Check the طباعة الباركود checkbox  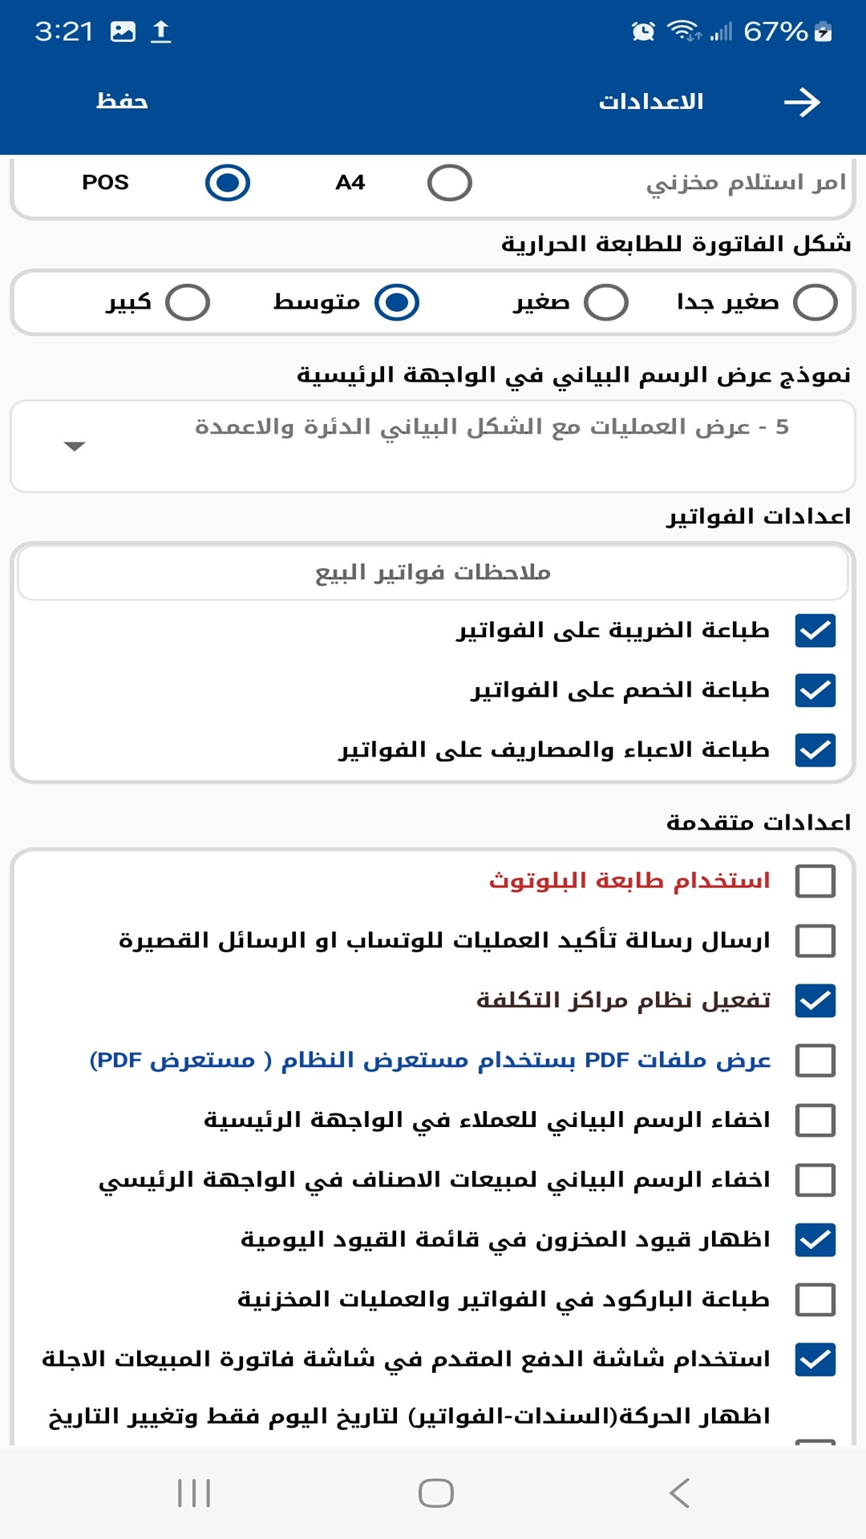[815, 1299]
